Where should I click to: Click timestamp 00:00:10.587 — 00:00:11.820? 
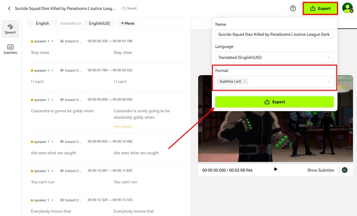click(110, 171)
